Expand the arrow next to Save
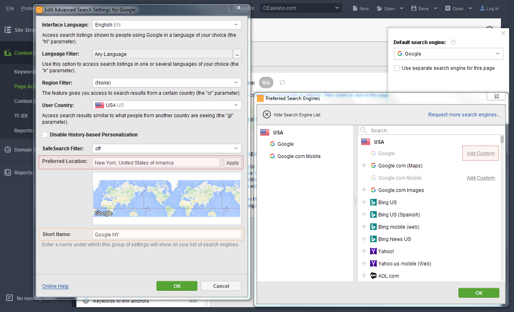The height and width of the screenshot is (312, 514). coord(436,8)
